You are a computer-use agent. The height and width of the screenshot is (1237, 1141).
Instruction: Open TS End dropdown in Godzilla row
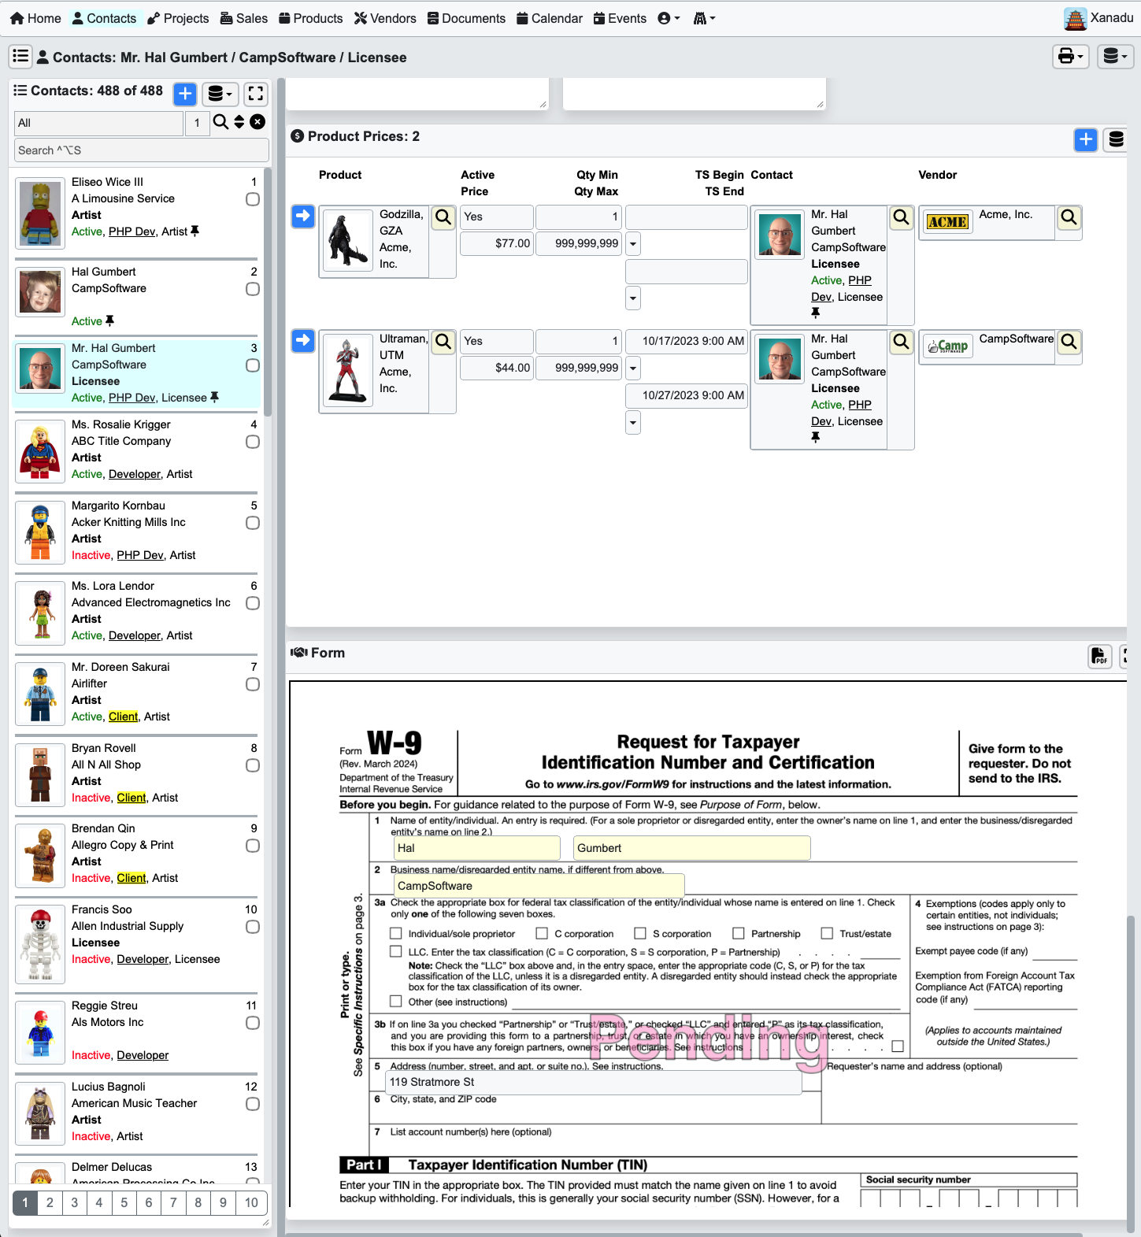coord(633,298)
